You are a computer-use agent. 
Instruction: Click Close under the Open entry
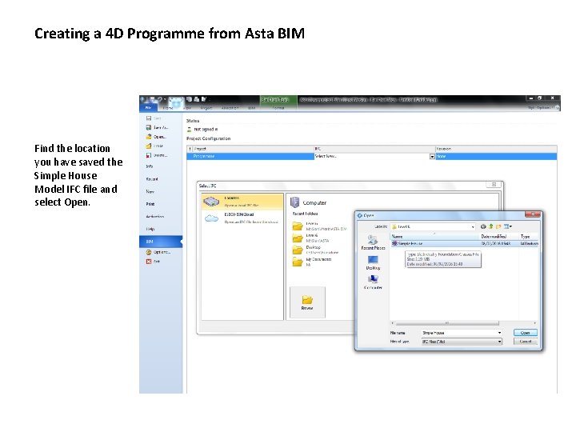click(x=155, y=146)
